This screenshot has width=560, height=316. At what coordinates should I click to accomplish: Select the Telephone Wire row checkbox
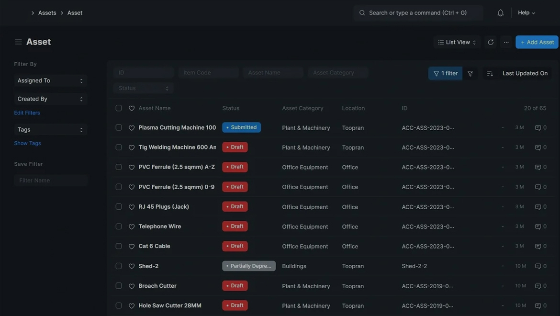[119, 226]
